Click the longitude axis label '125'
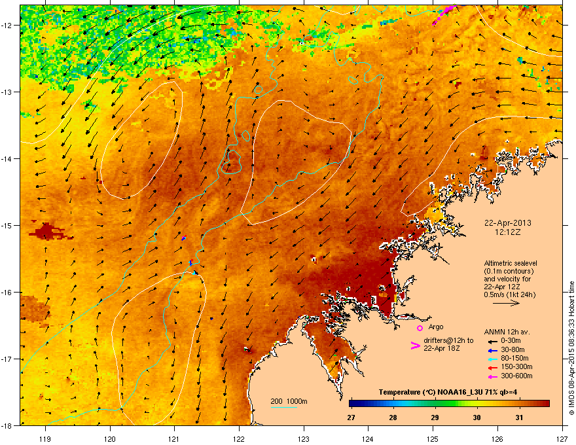 coord(433,439)
